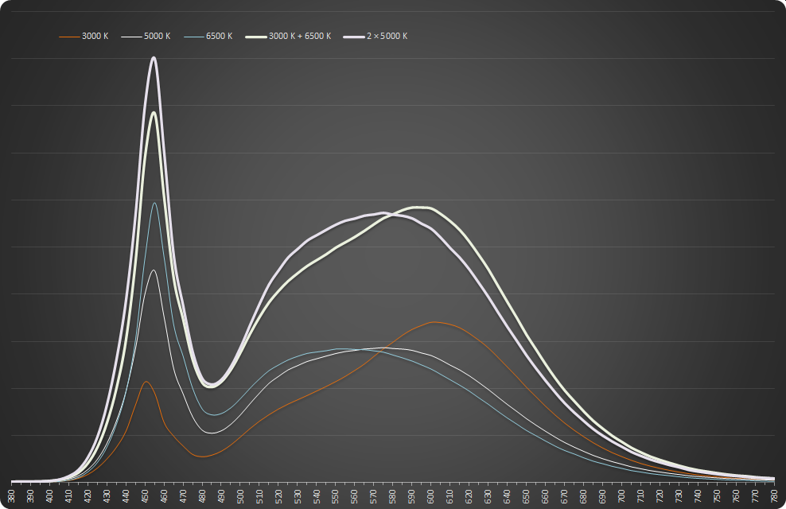Viewport: 786px width, 509px height.
Task: Click the orange 3000 K curve peak near 600
Action: [433, 322]
